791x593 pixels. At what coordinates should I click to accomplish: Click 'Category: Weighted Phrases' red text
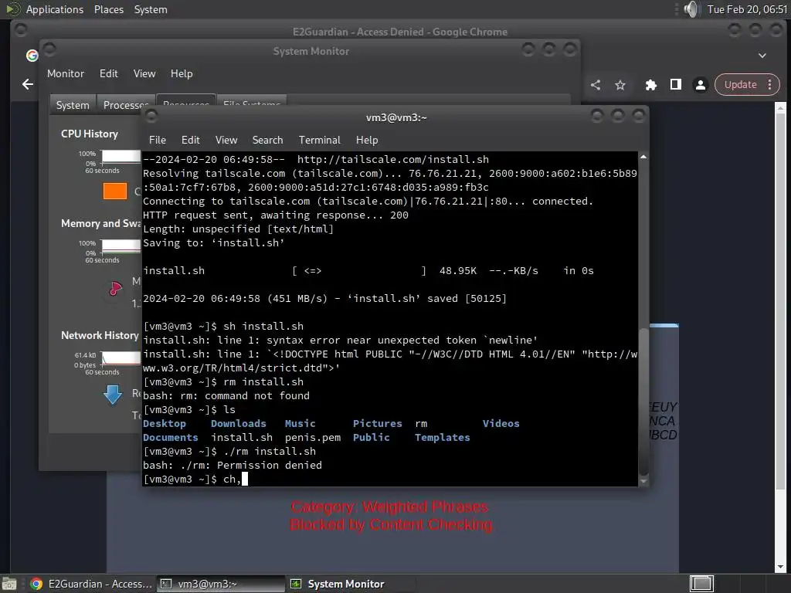point(389,507)
